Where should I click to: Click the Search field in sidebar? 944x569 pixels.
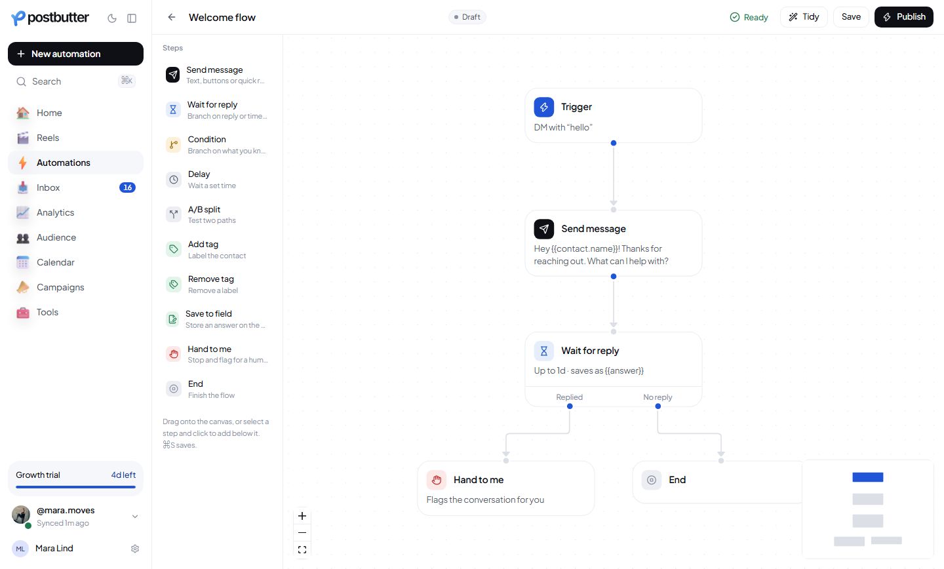pos(75,81)
